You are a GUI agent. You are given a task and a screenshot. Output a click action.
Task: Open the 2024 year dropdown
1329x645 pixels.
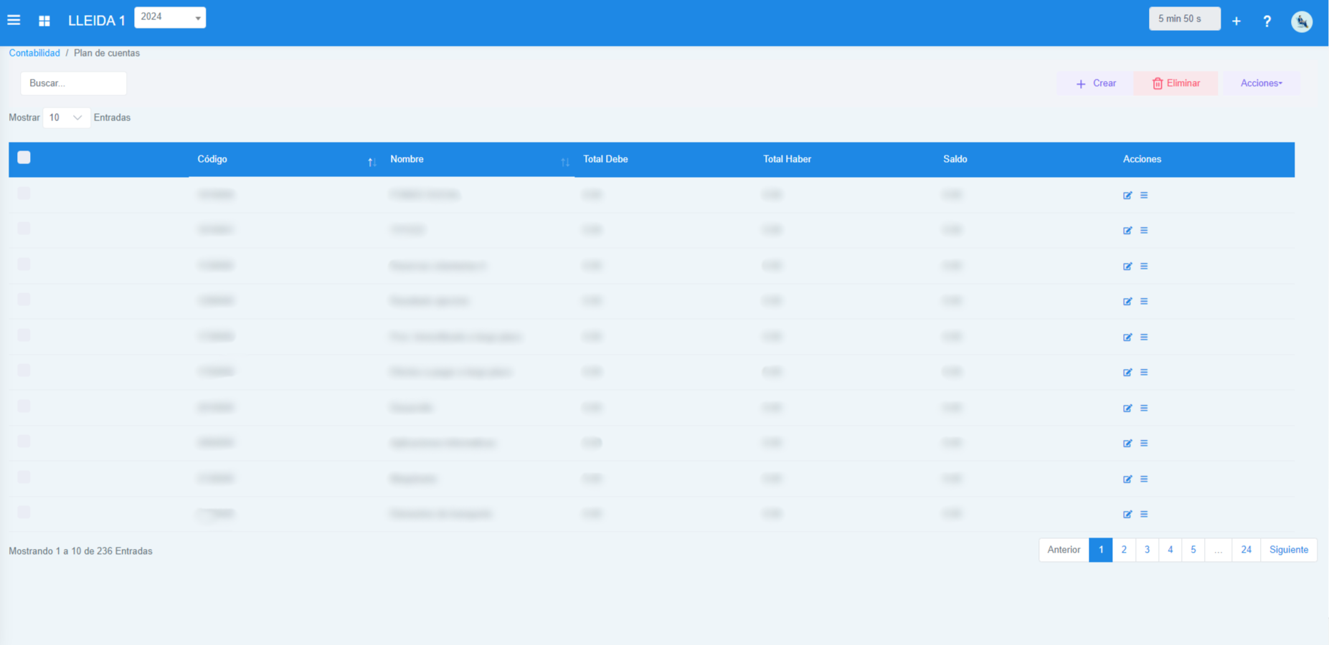(x=170, y=17)
